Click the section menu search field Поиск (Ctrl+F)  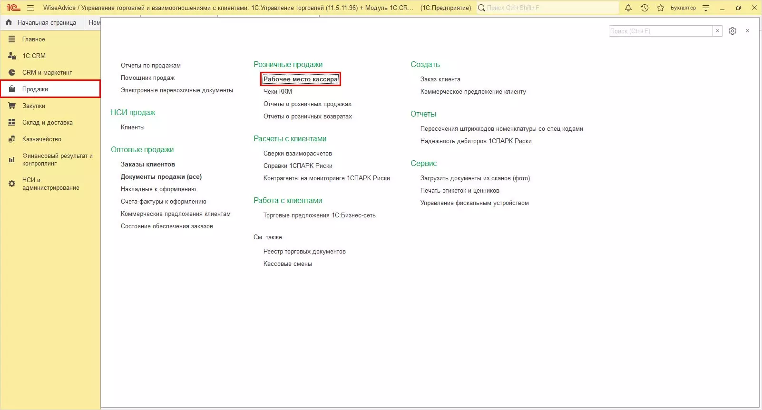[661, 31]
